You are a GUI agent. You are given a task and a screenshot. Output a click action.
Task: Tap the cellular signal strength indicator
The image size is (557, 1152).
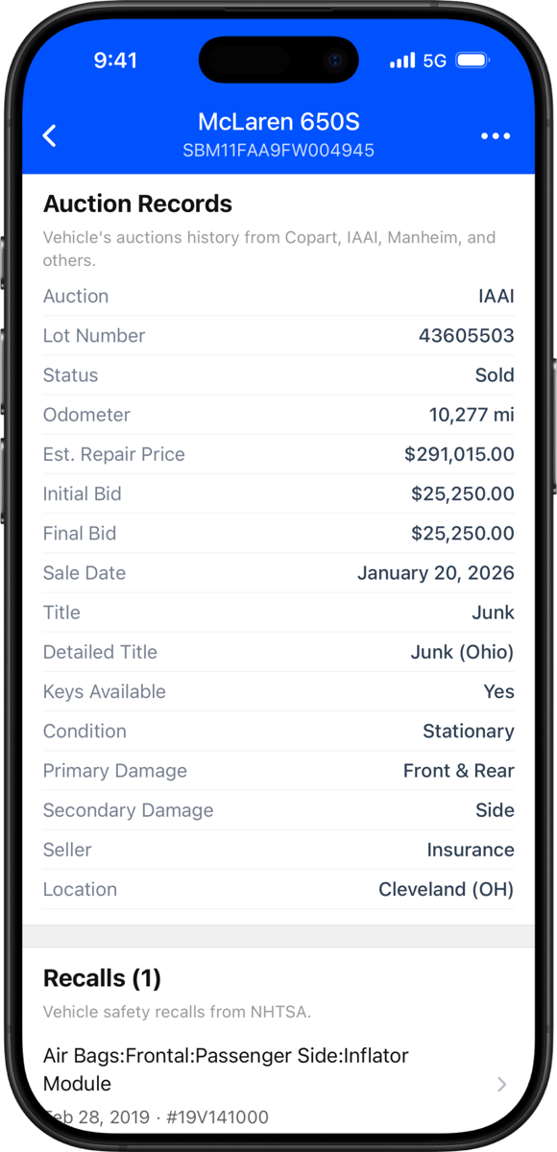[x=401, y=60]
